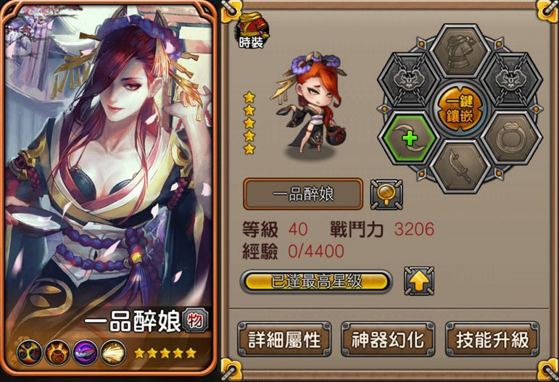Click the 已達最高星級 progress bar
Viewport: 559px width, 382px height.
[x=317, y=281]
